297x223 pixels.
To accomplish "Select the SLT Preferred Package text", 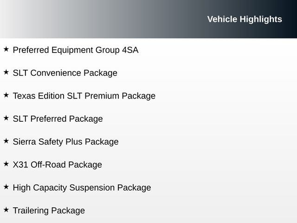I will pos(58,119).
